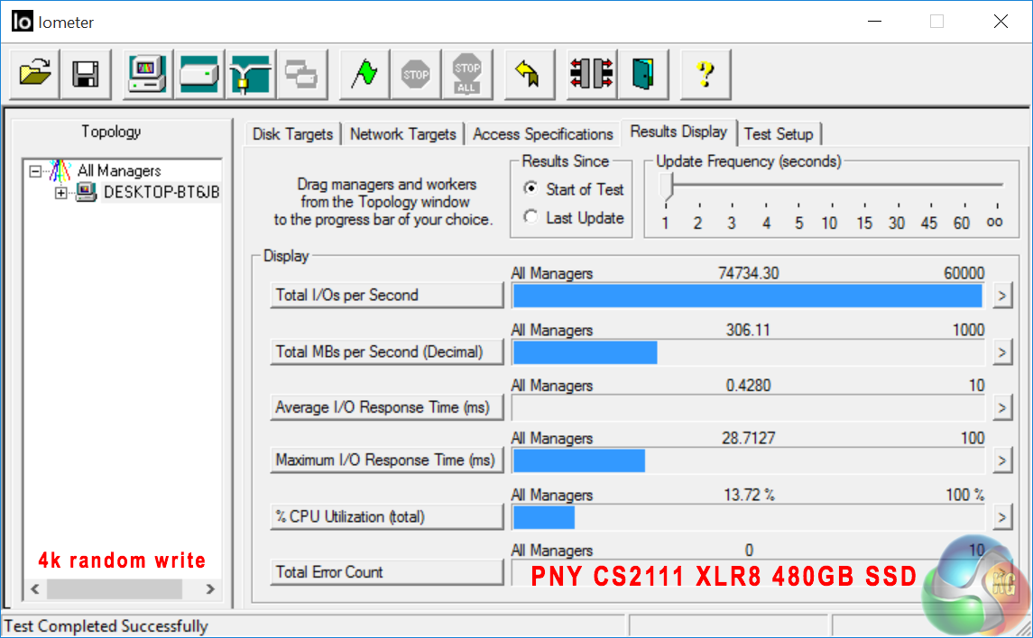
Task: Open Access Specifications tab
Action: coord(543,134)
